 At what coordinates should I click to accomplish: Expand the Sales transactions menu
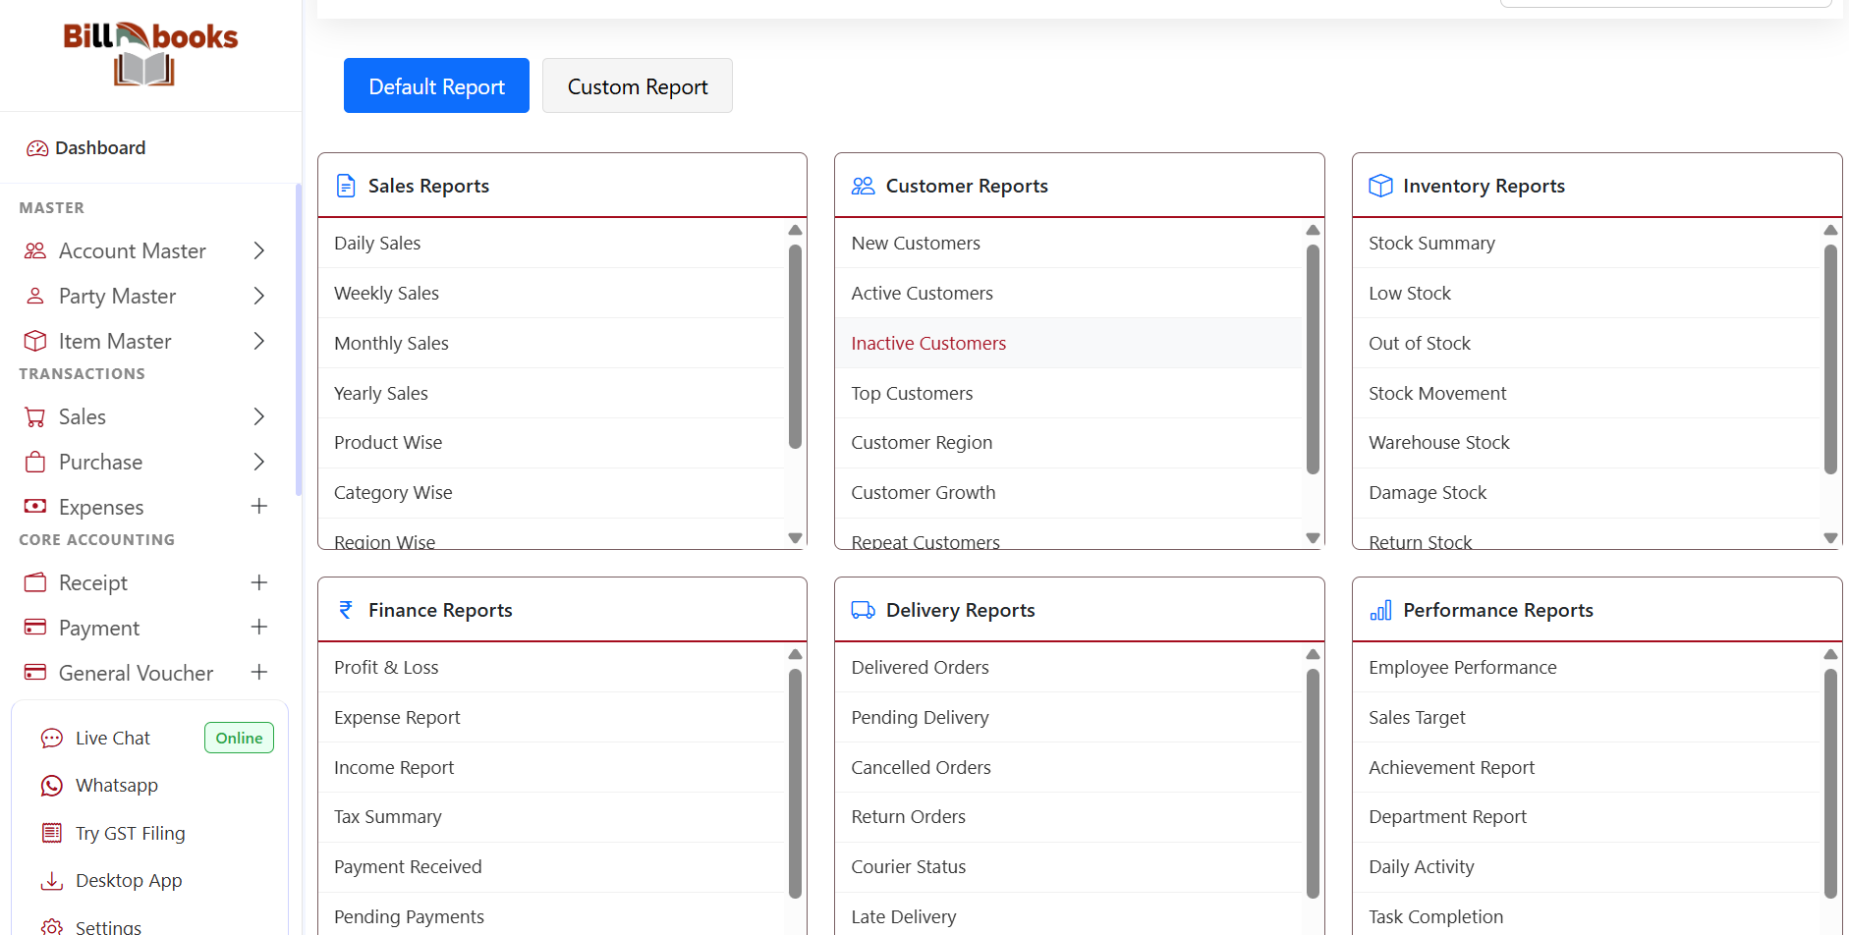click(x=258, y=417)
